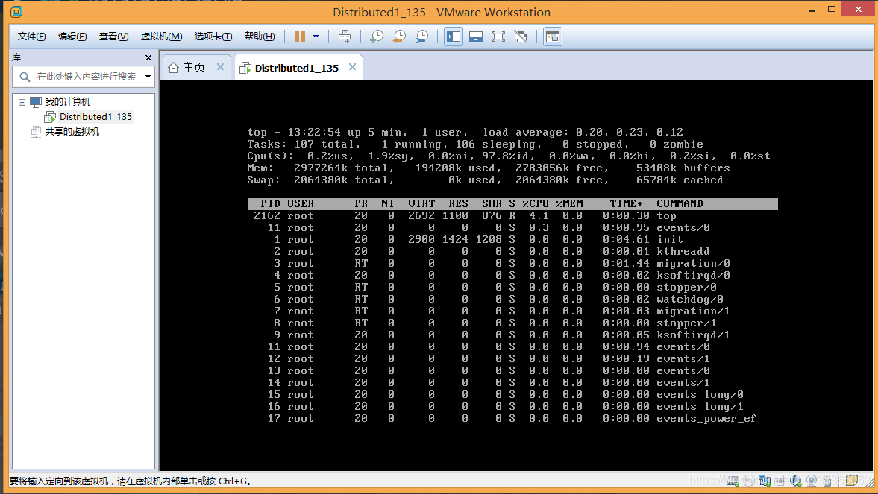Toggle console view button
Viewport: 878px width, 494px height.
coord(553,37)
